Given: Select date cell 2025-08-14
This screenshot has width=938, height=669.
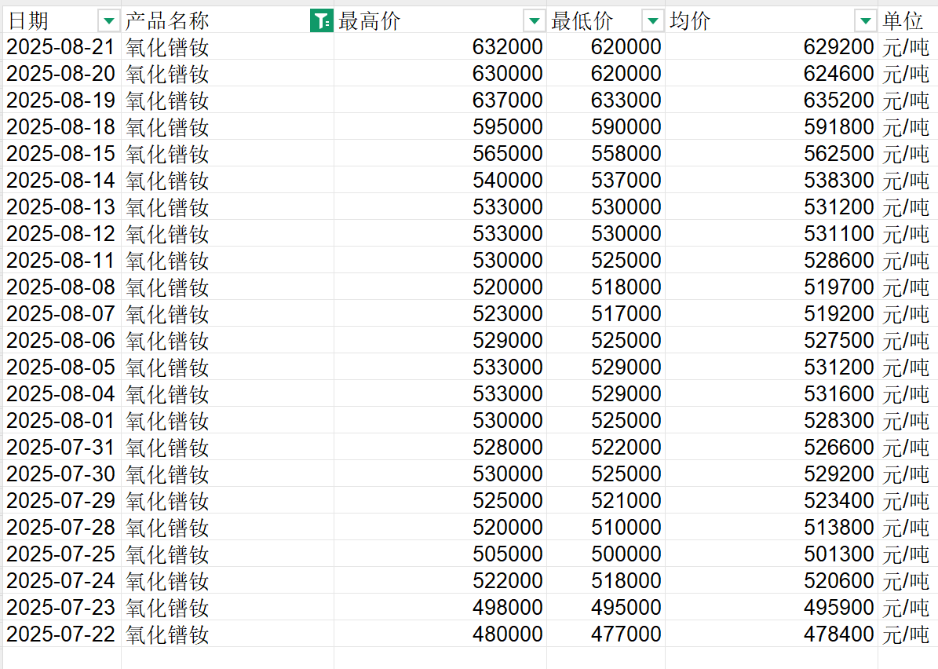Looking at the screenshot, I should (61, 180).
